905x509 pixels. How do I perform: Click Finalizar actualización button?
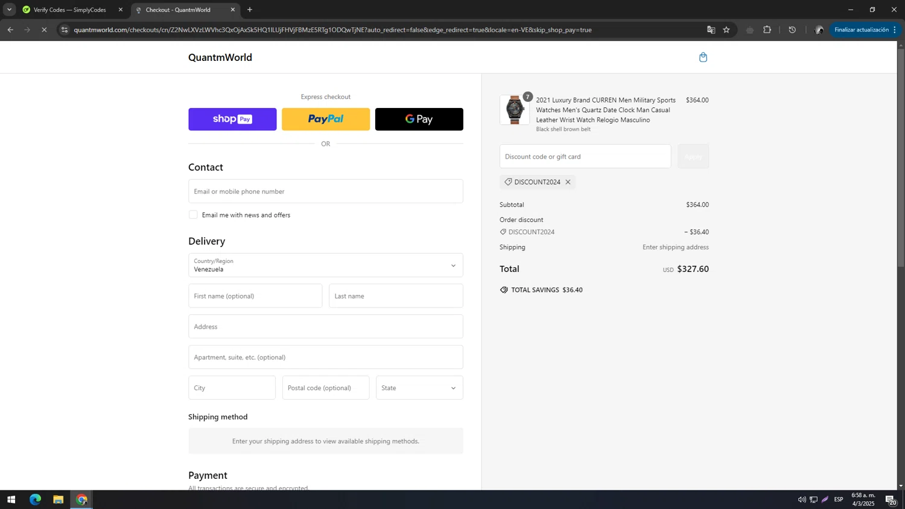coord(861,30)
